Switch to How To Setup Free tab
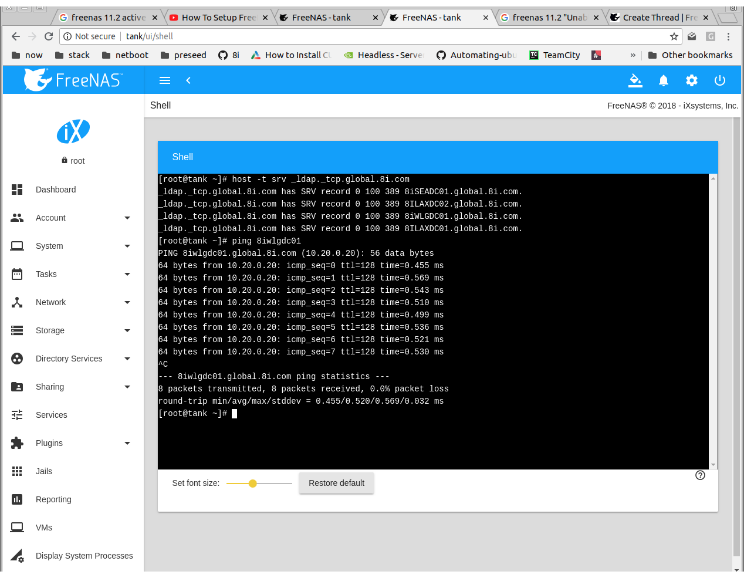 pyautogui.click(x=218, y=18)
